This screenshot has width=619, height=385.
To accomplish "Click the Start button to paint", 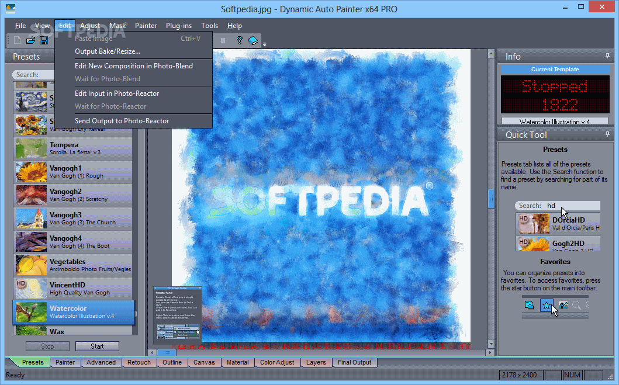I will [x=97, y=346].
